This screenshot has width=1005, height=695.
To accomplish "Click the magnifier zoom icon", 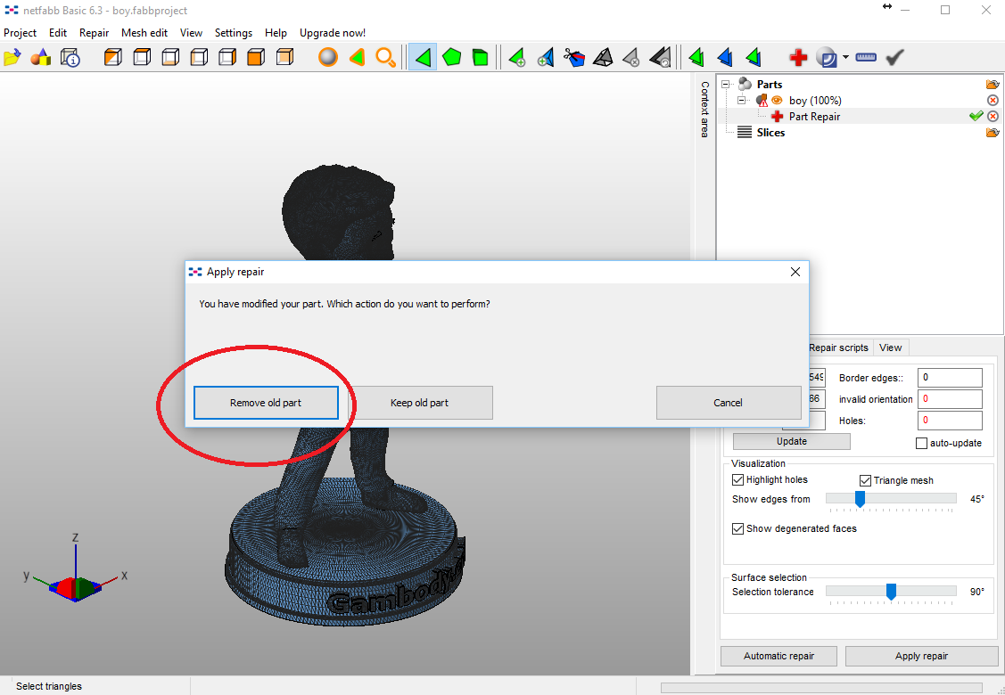I will (x=385, y=58).
